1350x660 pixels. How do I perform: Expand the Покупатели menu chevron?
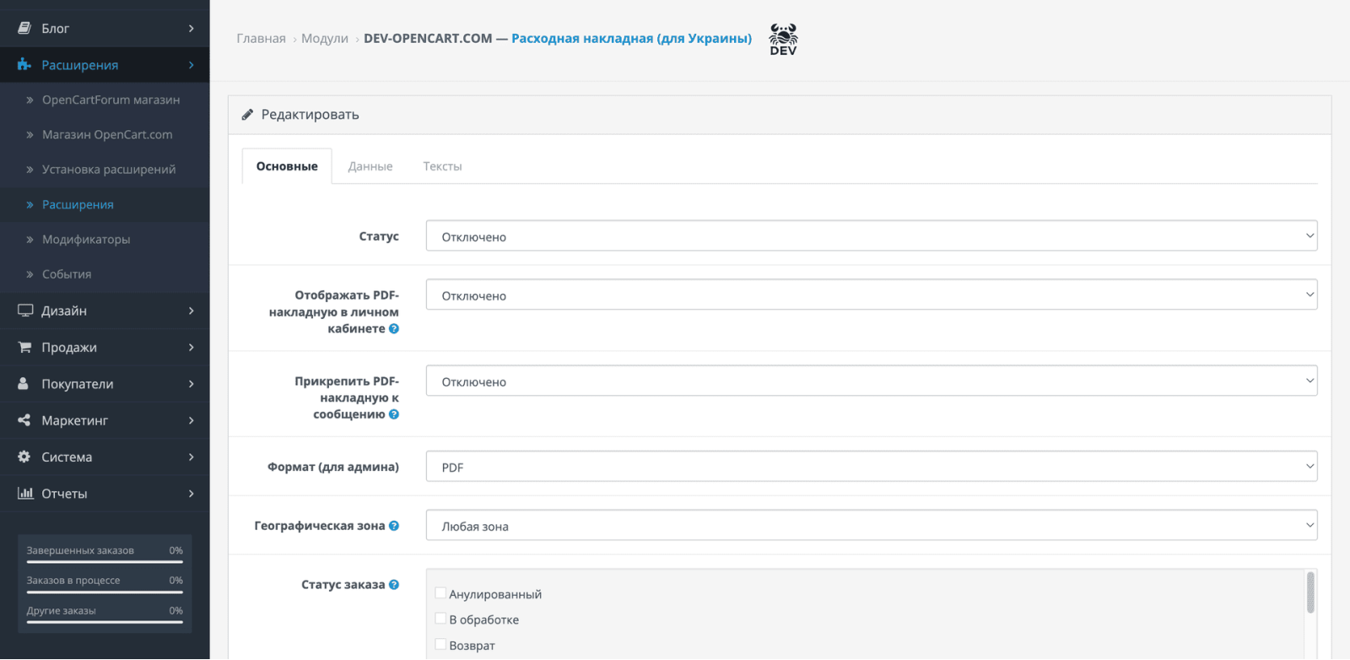192,384
